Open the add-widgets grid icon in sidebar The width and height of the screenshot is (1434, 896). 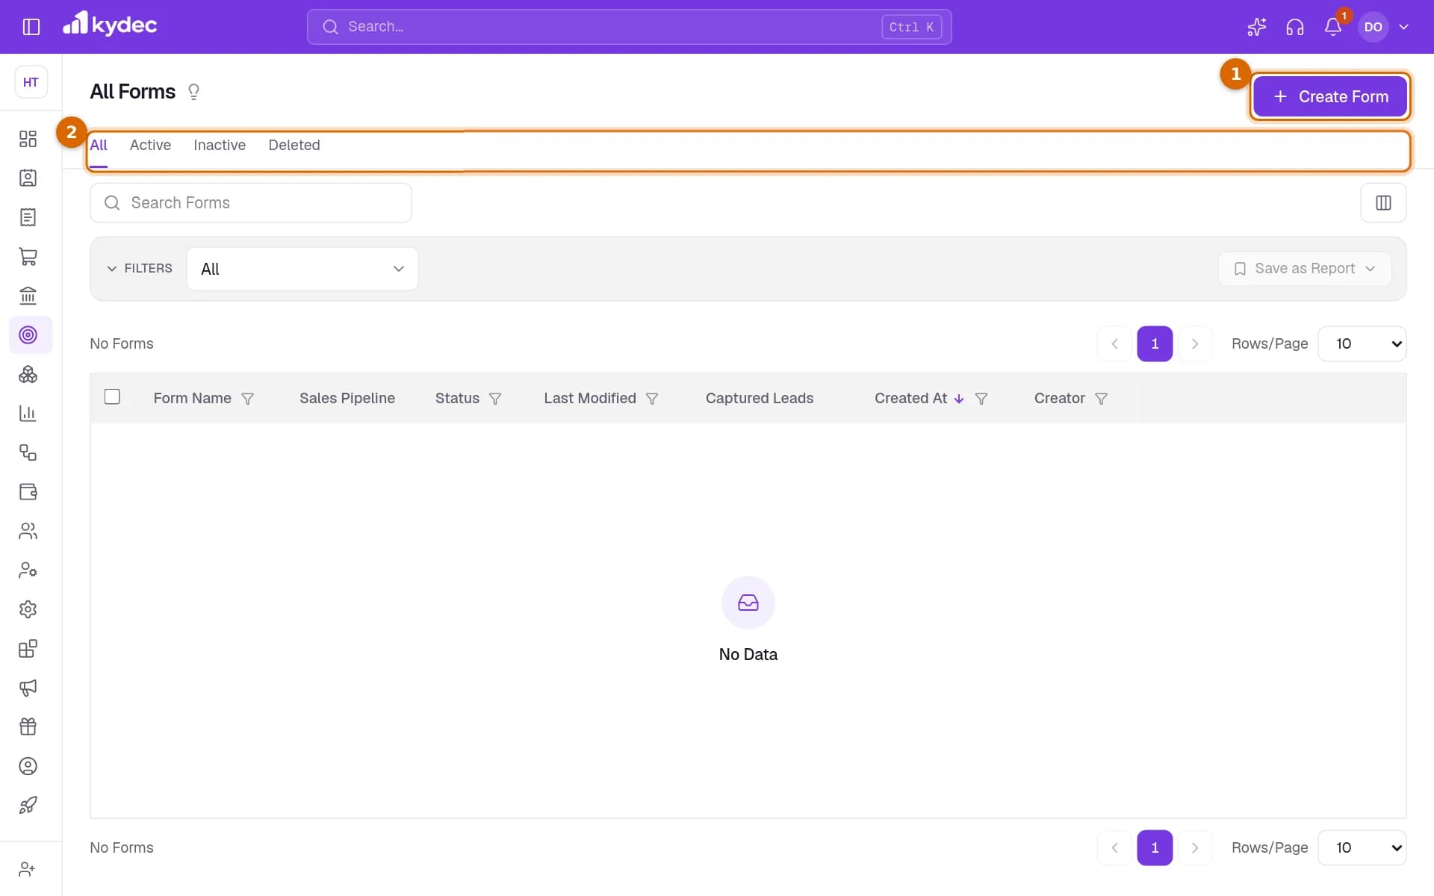coord(28,648)
